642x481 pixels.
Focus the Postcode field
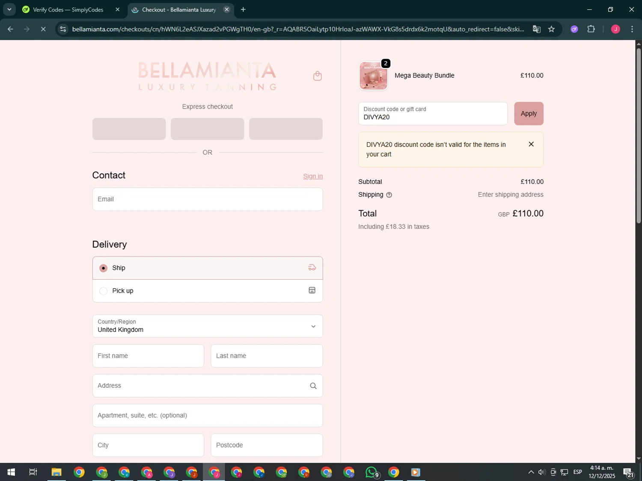267,445
